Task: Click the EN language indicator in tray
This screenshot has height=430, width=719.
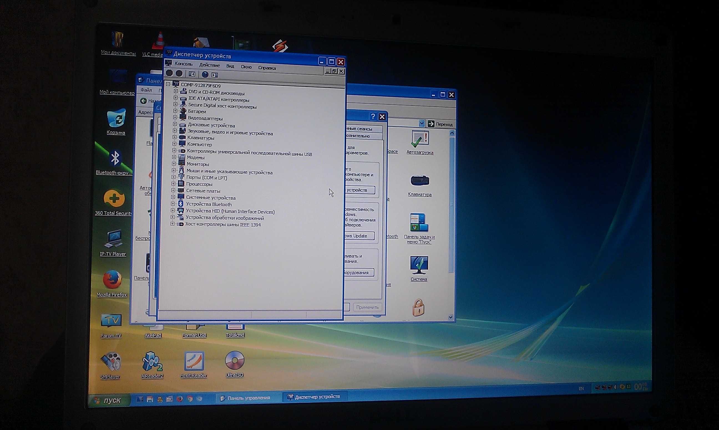Action: pyautogui.click(x=581, y=388)
